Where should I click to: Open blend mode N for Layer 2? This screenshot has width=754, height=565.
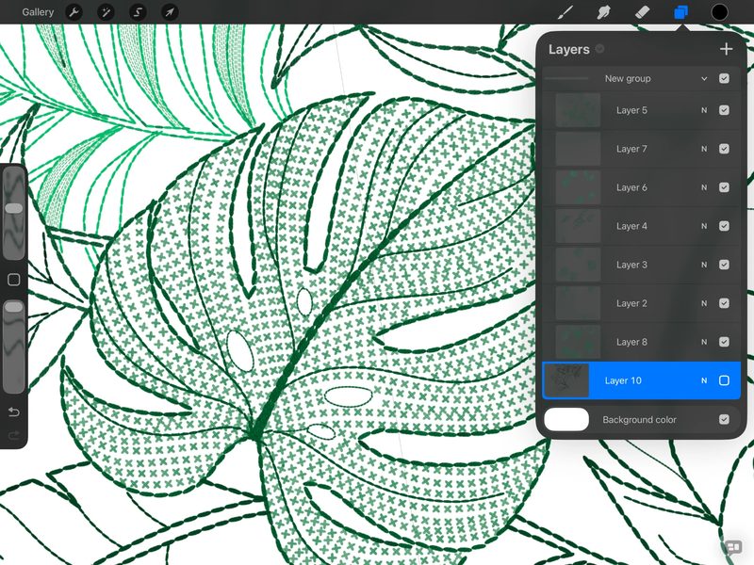click(704, 303)
